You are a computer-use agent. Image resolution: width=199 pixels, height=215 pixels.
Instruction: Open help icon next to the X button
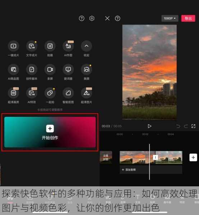(117, 18)
